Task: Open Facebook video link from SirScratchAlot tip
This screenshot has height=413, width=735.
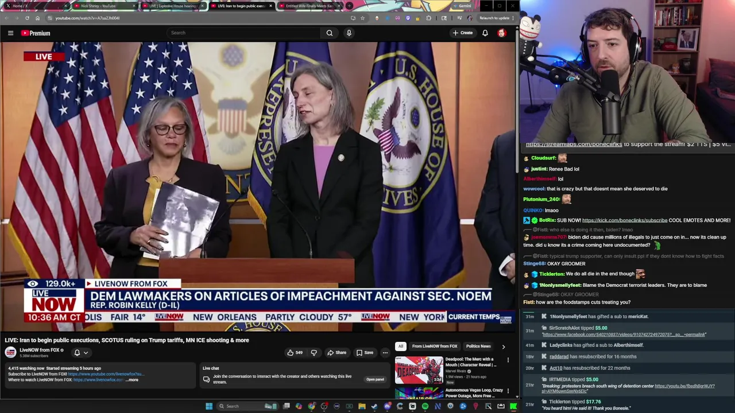Action: (x=624, y=334)
